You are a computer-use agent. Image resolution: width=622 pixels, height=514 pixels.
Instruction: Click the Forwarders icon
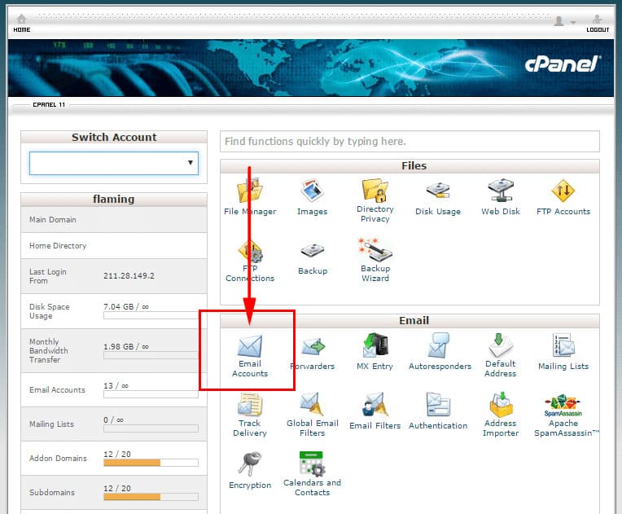(312, 349)
